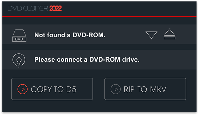Click the gray play icon in Rip to MKV
The image size is (199, 115).
pyautogui.click(x=115, y=89)
